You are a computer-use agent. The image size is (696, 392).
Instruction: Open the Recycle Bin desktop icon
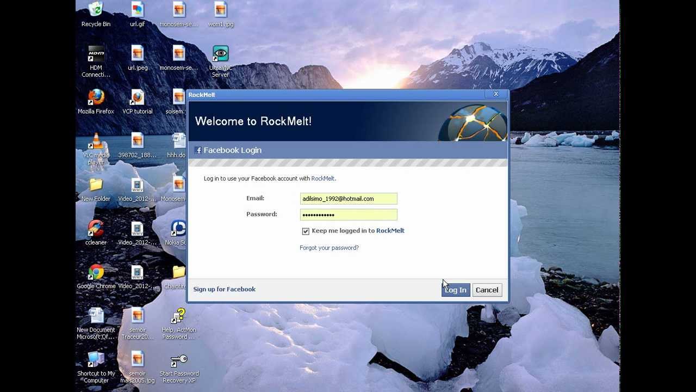point(96,14)
